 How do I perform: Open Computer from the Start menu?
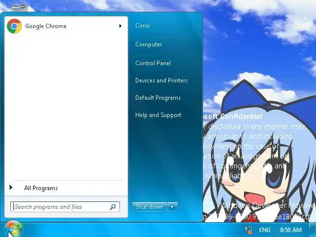(x=149, y=44)
